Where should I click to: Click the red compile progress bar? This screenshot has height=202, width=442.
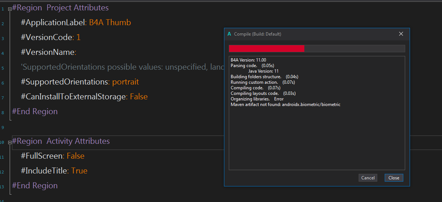tap(266, 49)
